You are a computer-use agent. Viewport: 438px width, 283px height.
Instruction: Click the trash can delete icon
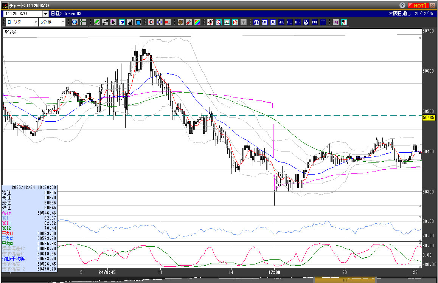138,22
